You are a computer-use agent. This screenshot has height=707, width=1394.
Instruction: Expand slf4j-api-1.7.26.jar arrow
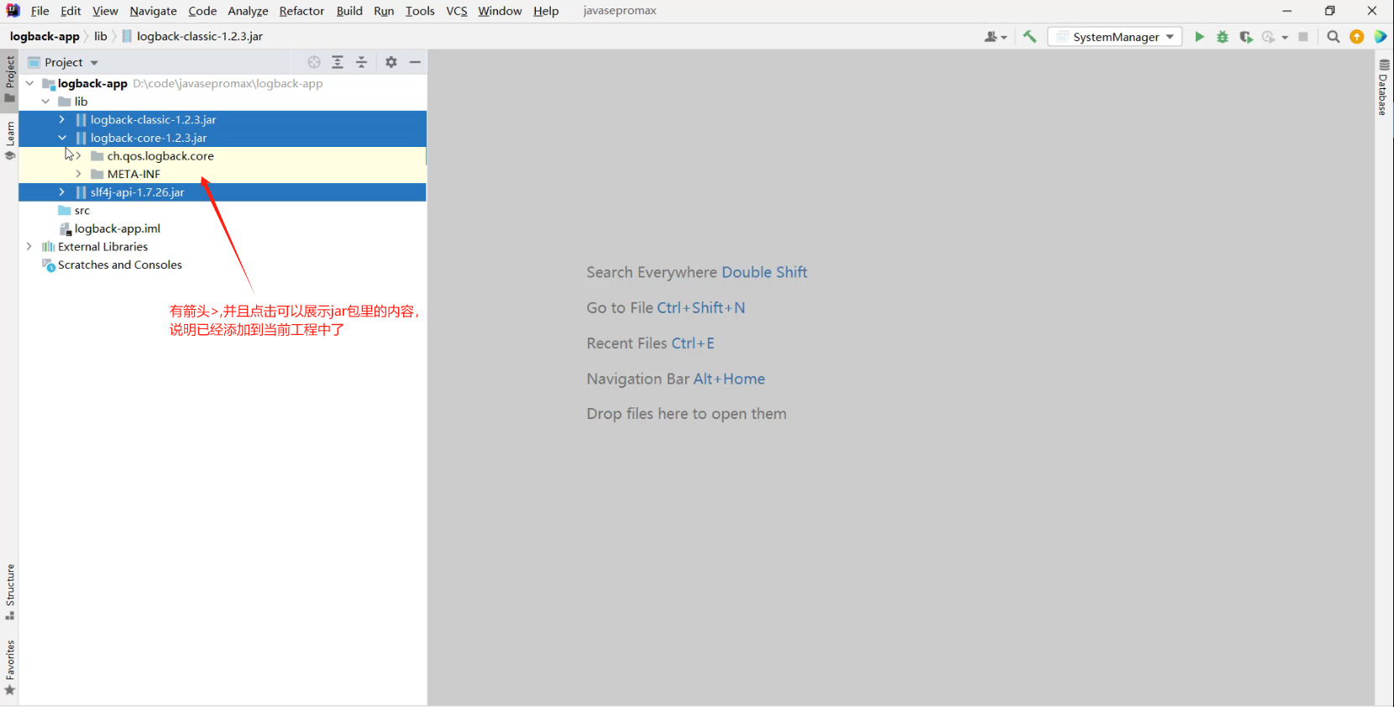coord(61,192)
